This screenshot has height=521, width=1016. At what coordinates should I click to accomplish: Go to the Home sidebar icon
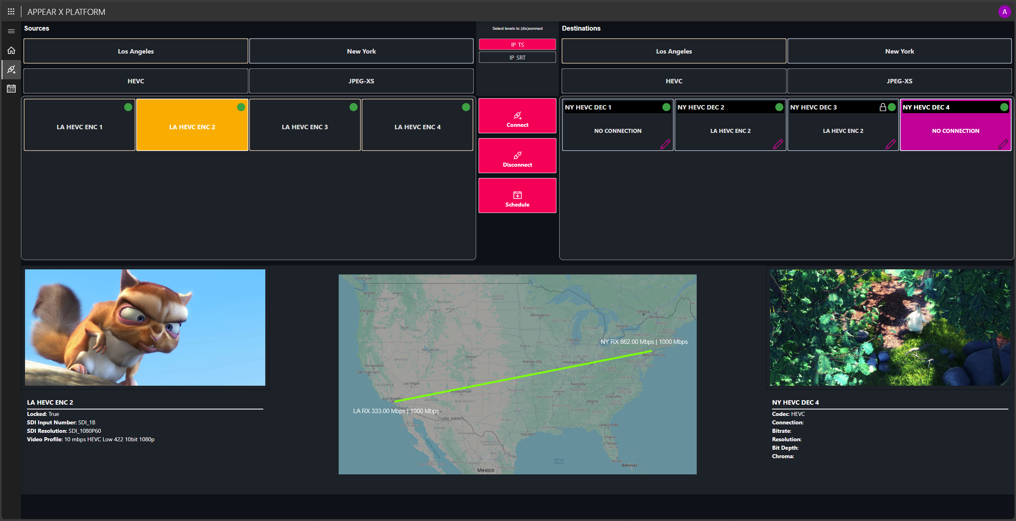(x=11, y=50)
